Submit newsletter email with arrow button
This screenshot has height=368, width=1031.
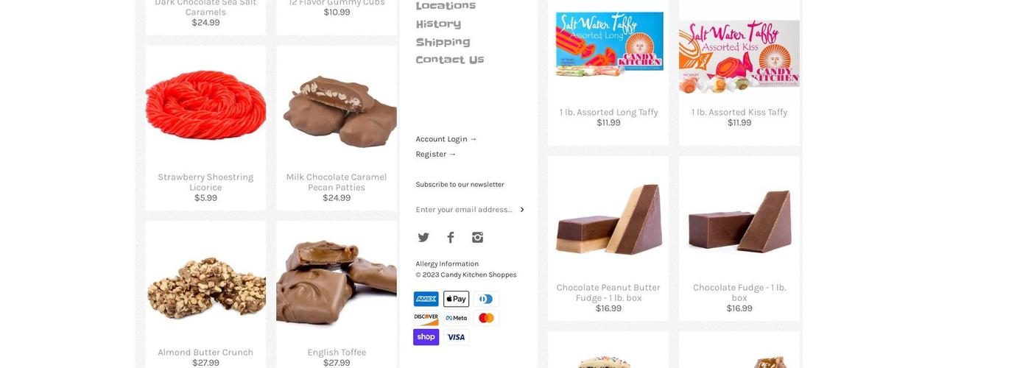click(x=522, y=210)
